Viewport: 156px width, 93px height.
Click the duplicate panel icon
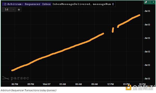click(146, 2)
